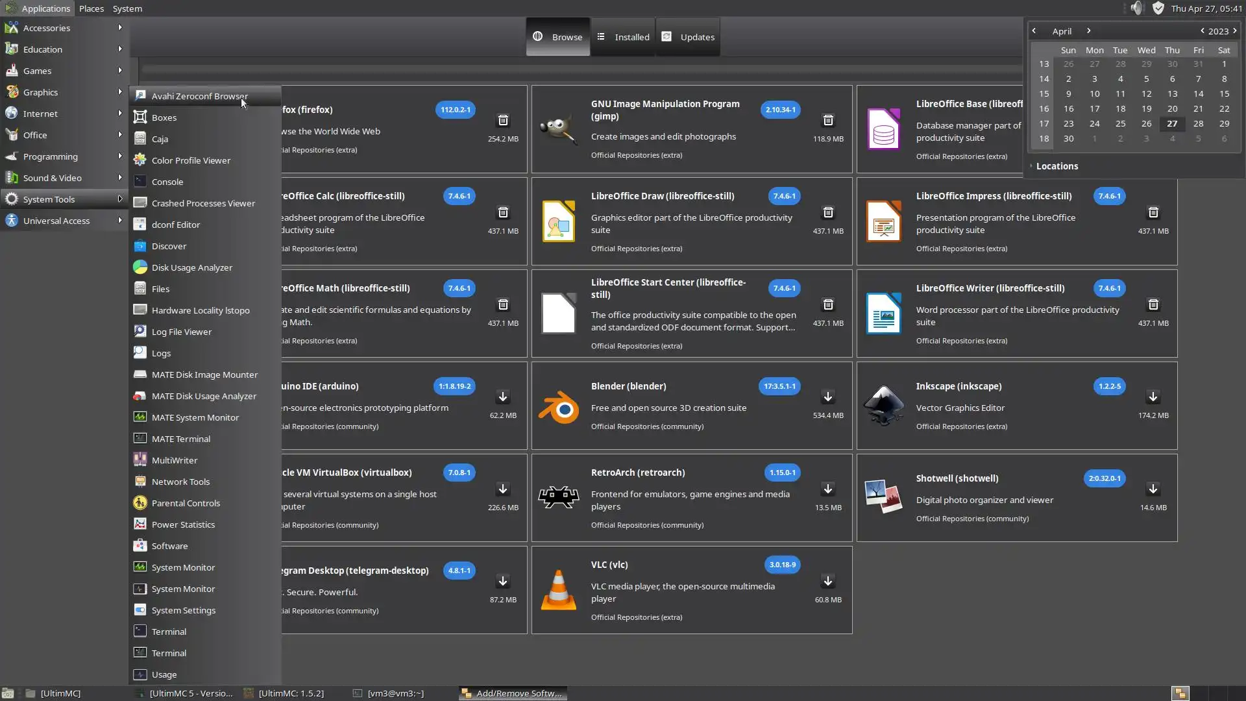Image resolution: width=1246 pixels, height=701 pixels.
Task: Click the download arrow for Blender
Action: [828, 397]
